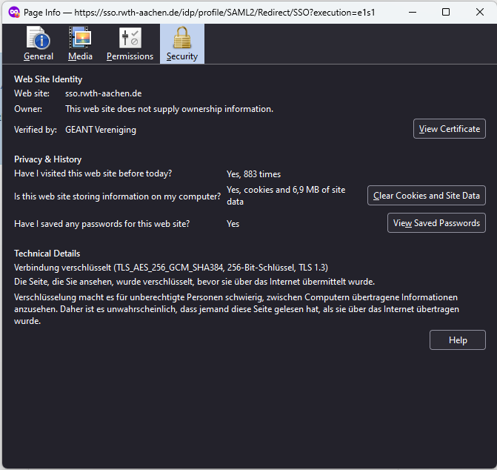Image resolution: width=497 pixels, height=470 pixels.
Task: Open the General tab info icon
Action: (x=38, y=38)
